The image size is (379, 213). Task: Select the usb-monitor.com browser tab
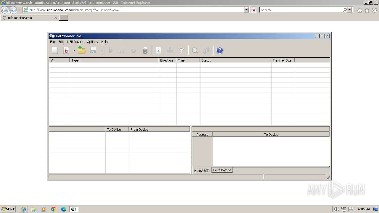(29, 18)
